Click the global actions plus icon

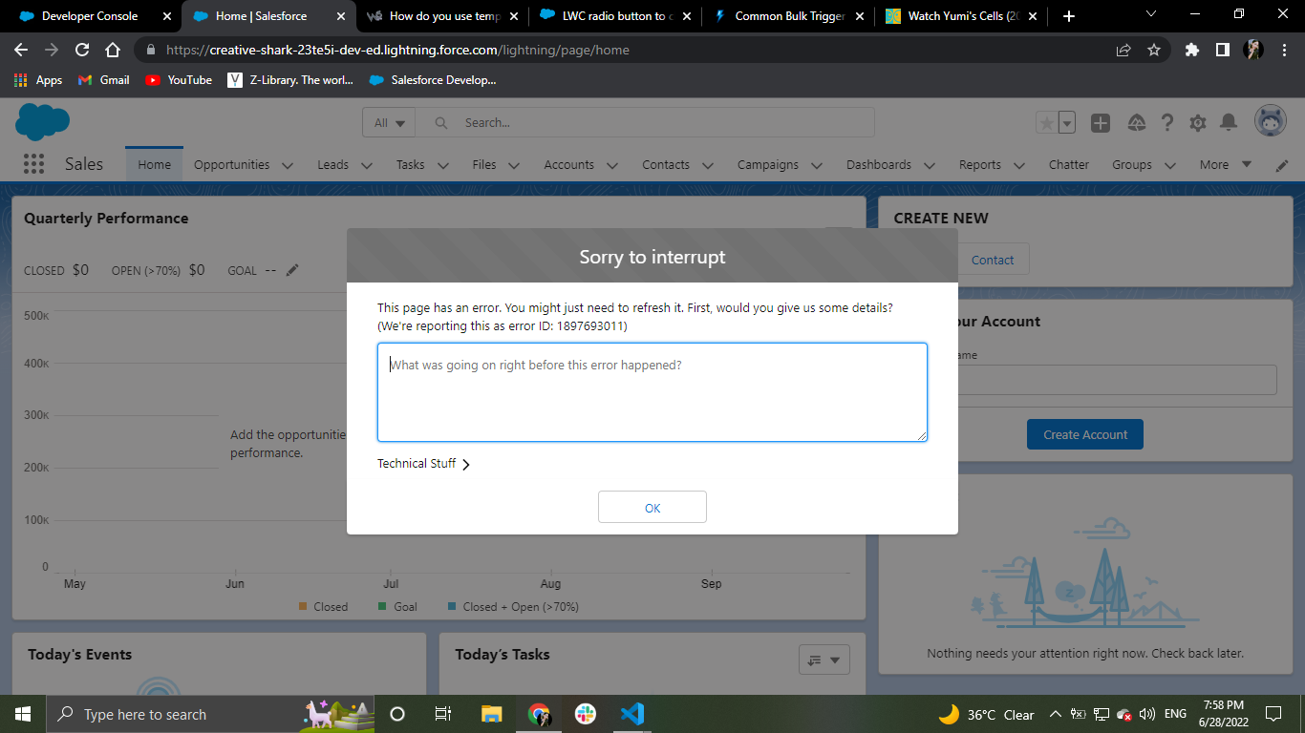1100,122
